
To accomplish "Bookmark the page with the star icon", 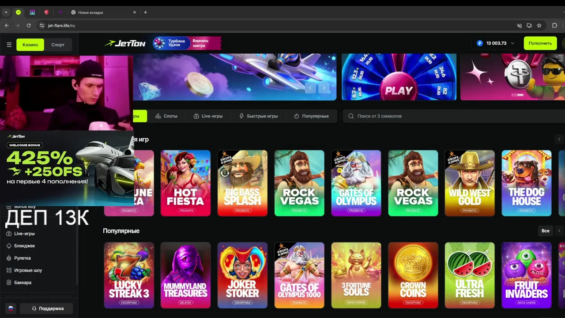I will tap(539, 26).
